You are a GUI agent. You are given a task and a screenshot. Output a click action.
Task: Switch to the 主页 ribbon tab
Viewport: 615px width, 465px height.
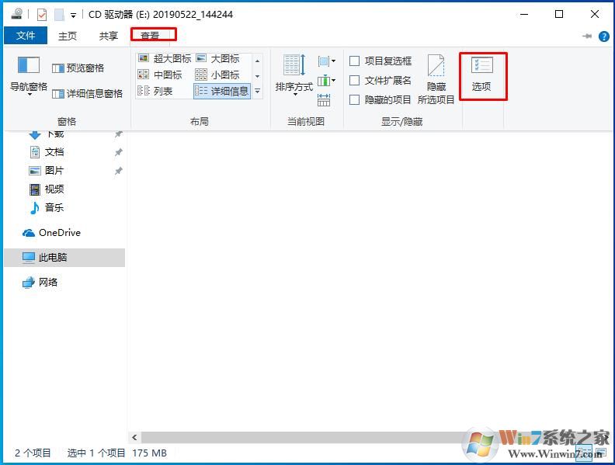click(67, 36)
